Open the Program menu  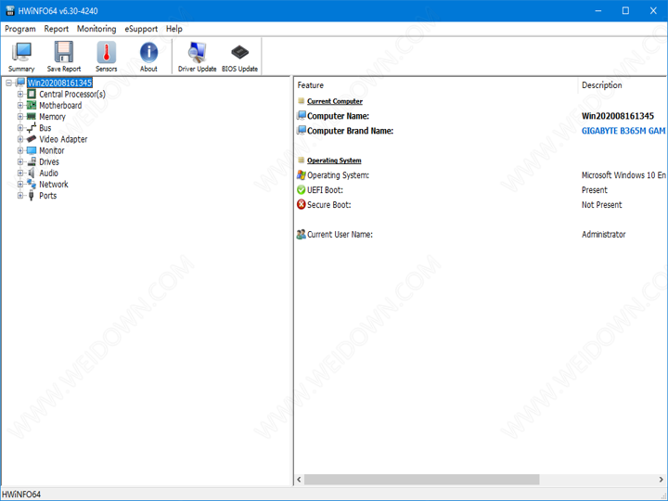[x=20, y=29]
